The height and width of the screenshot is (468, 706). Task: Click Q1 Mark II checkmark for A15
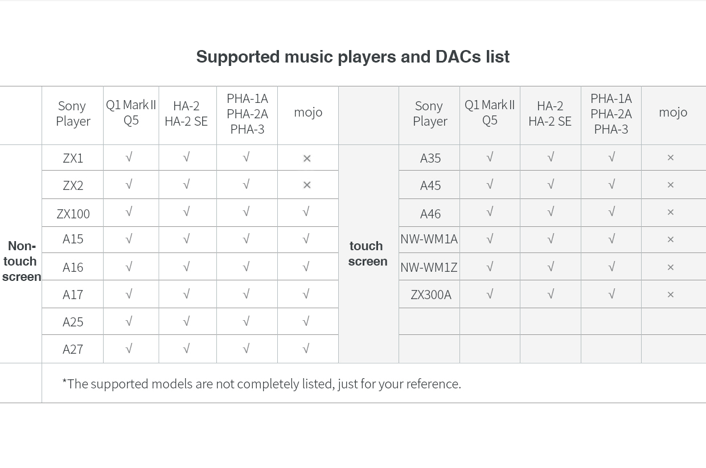(129, 239)
